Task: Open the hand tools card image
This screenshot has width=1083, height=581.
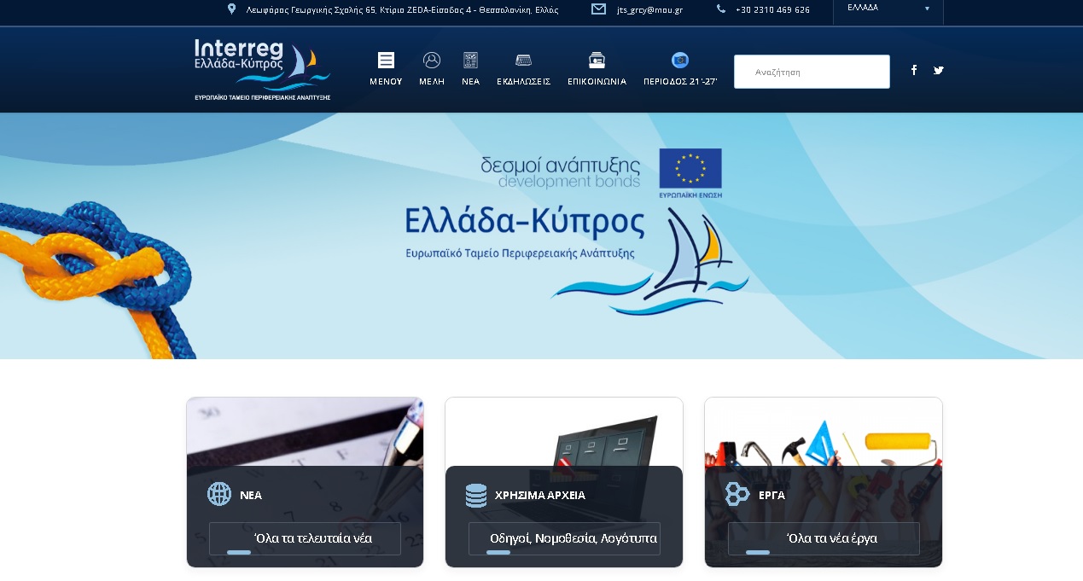Action: (824, 432)
